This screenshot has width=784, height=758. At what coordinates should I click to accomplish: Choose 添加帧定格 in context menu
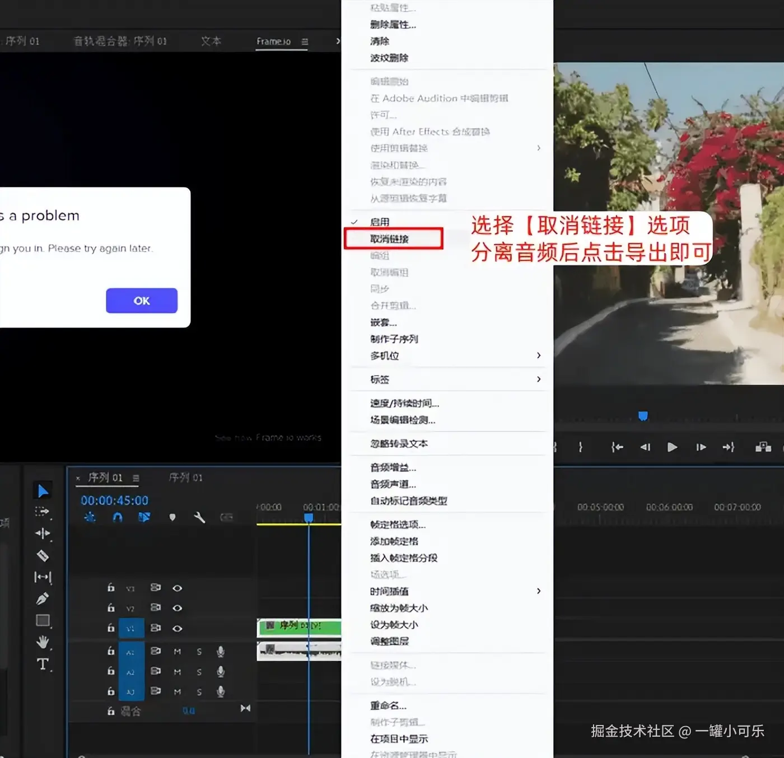coord(394,541)
